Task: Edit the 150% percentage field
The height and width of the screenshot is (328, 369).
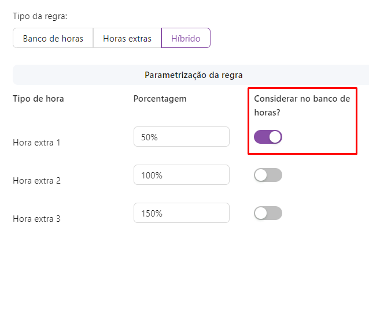Action: [181, 213]
